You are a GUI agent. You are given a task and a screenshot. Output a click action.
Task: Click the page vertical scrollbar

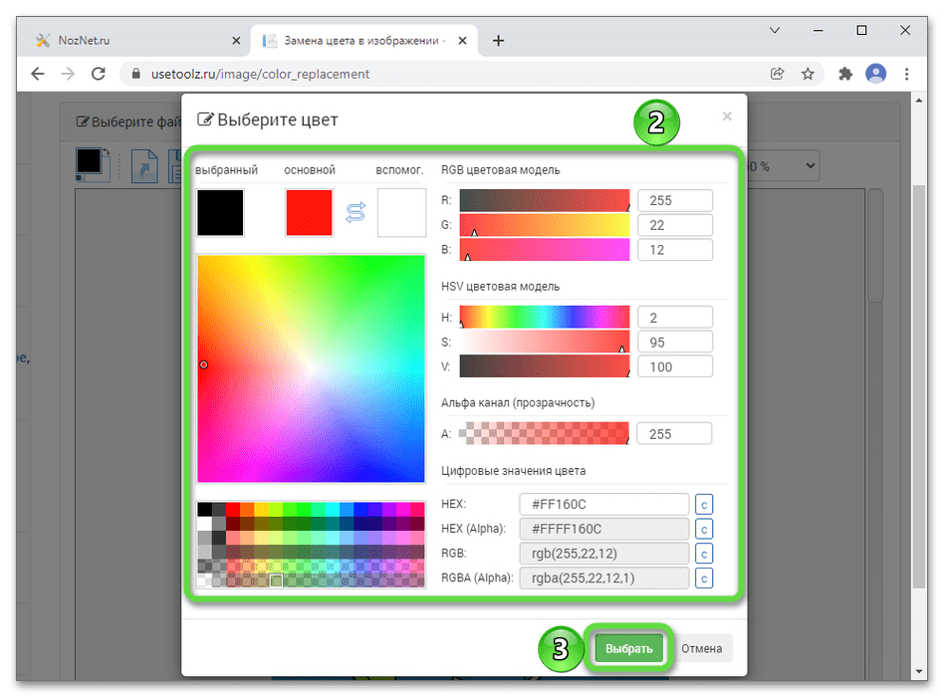pyautogui.click(x=918, y=385)
